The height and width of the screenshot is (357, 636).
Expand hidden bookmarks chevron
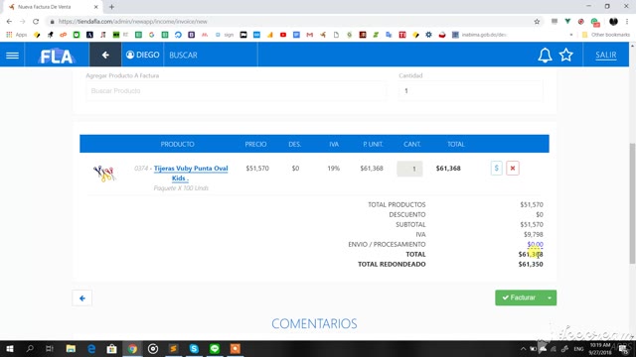point(571,35)
